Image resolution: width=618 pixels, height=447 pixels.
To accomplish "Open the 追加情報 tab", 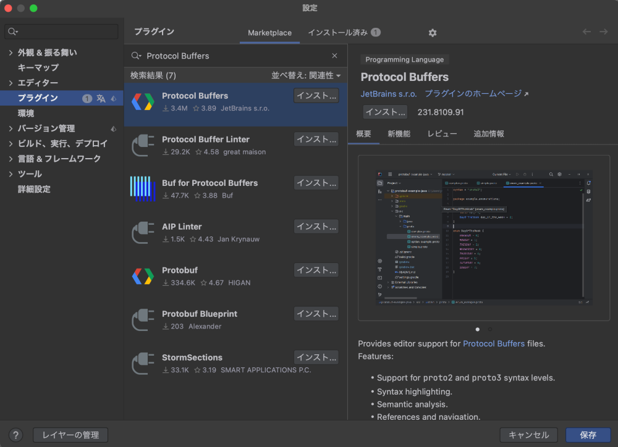I will (489, 133).
